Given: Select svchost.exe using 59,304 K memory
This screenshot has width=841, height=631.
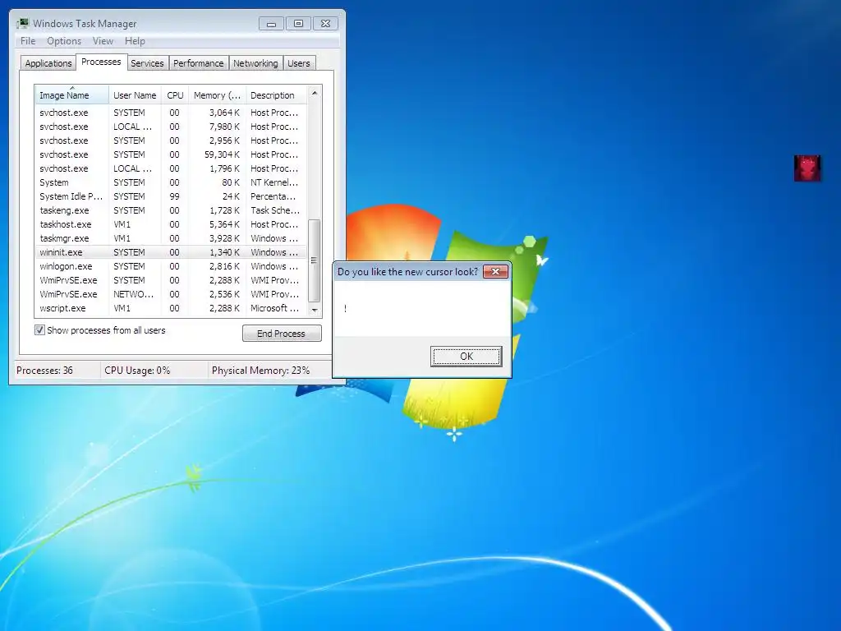Looking at the screenshot, I should [171, 154].
